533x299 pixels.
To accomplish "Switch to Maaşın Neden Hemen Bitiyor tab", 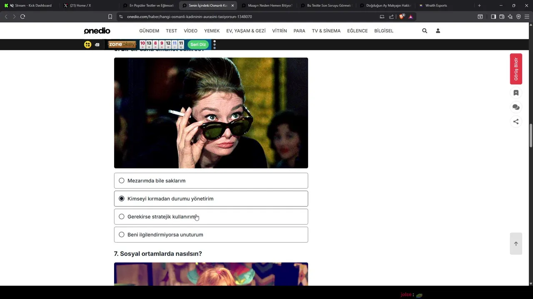I will coord(267,5).
